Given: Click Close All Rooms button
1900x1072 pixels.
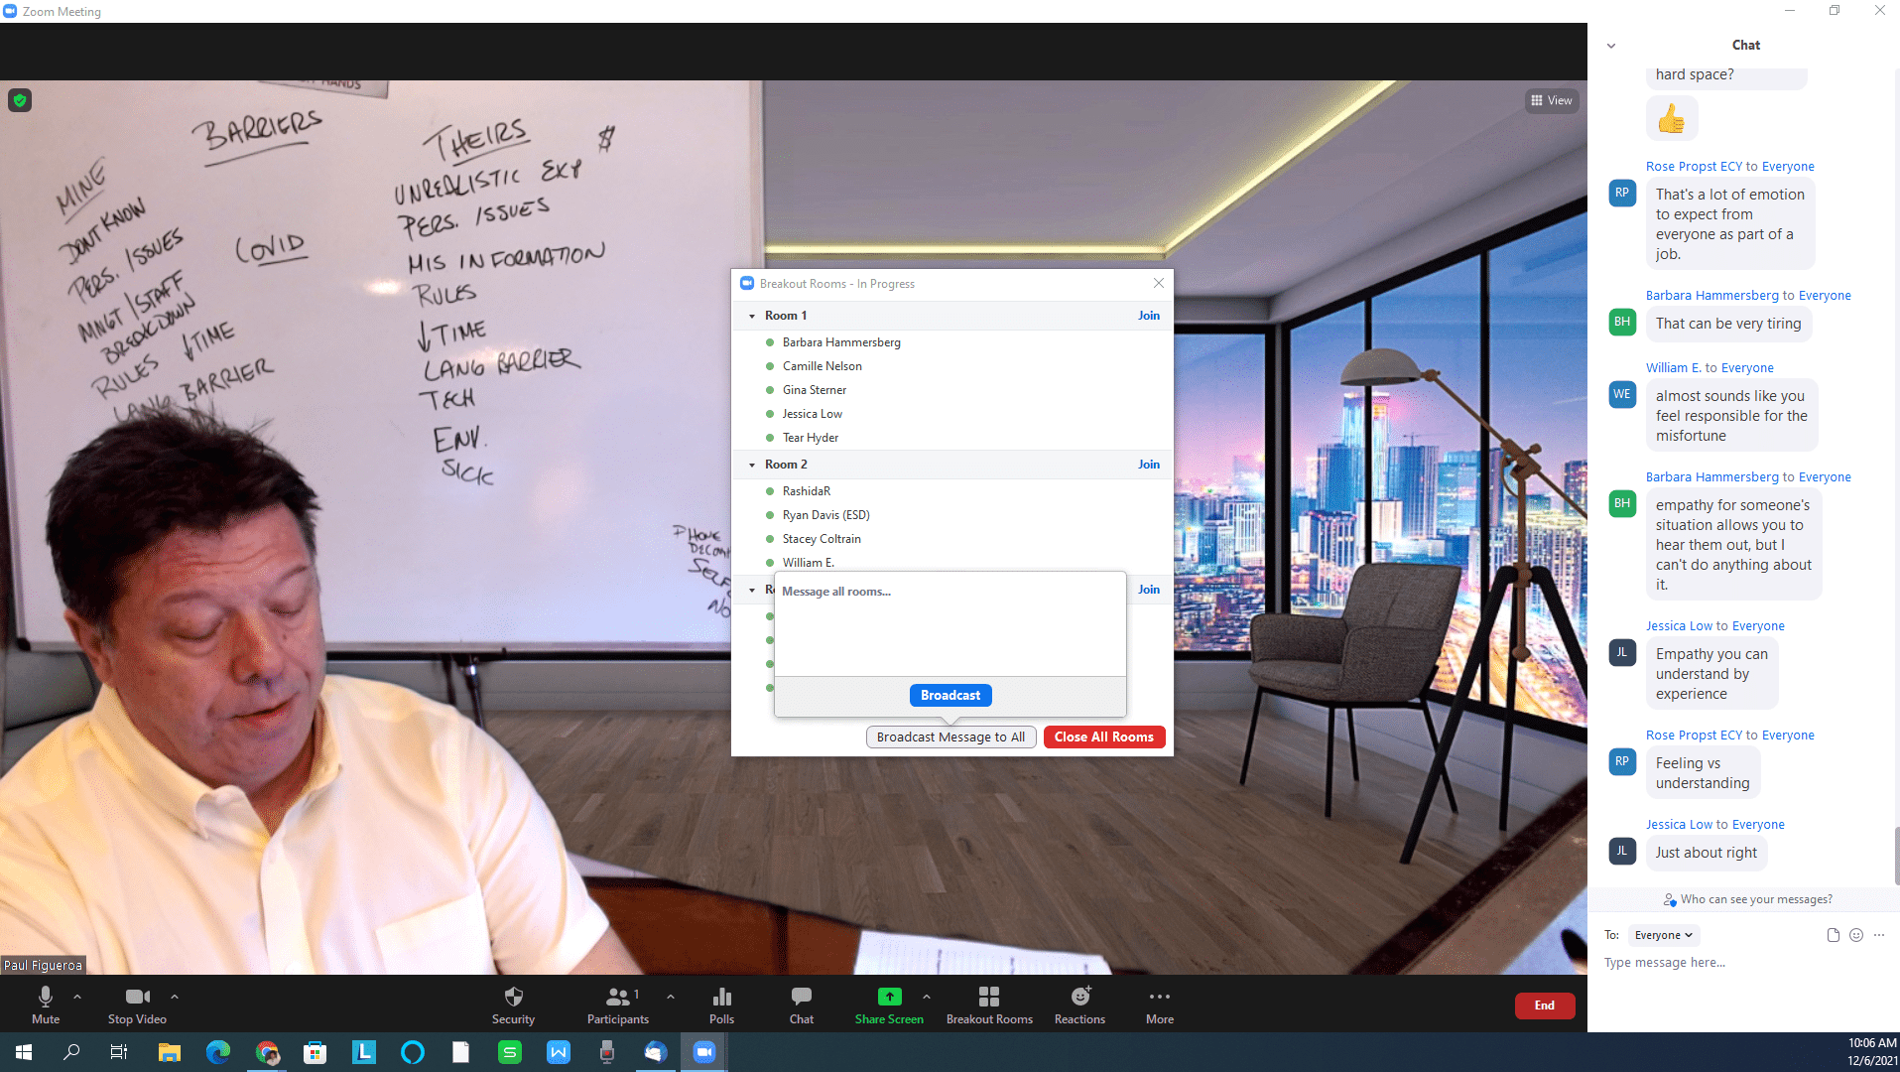Looking at the screenshot, I should [x=1103, y=737].
